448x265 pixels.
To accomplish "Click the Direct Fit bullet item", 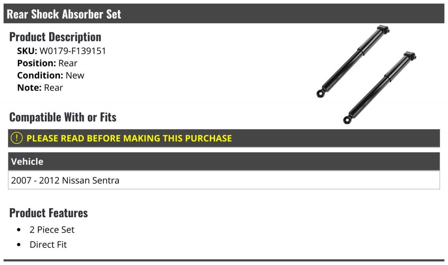I will tap(48, 245).
